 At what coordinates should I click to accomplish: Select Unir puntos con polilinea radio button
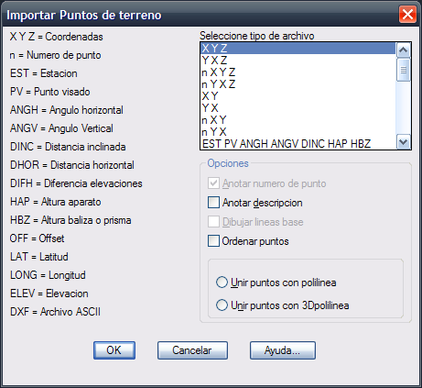click(222, 283)
